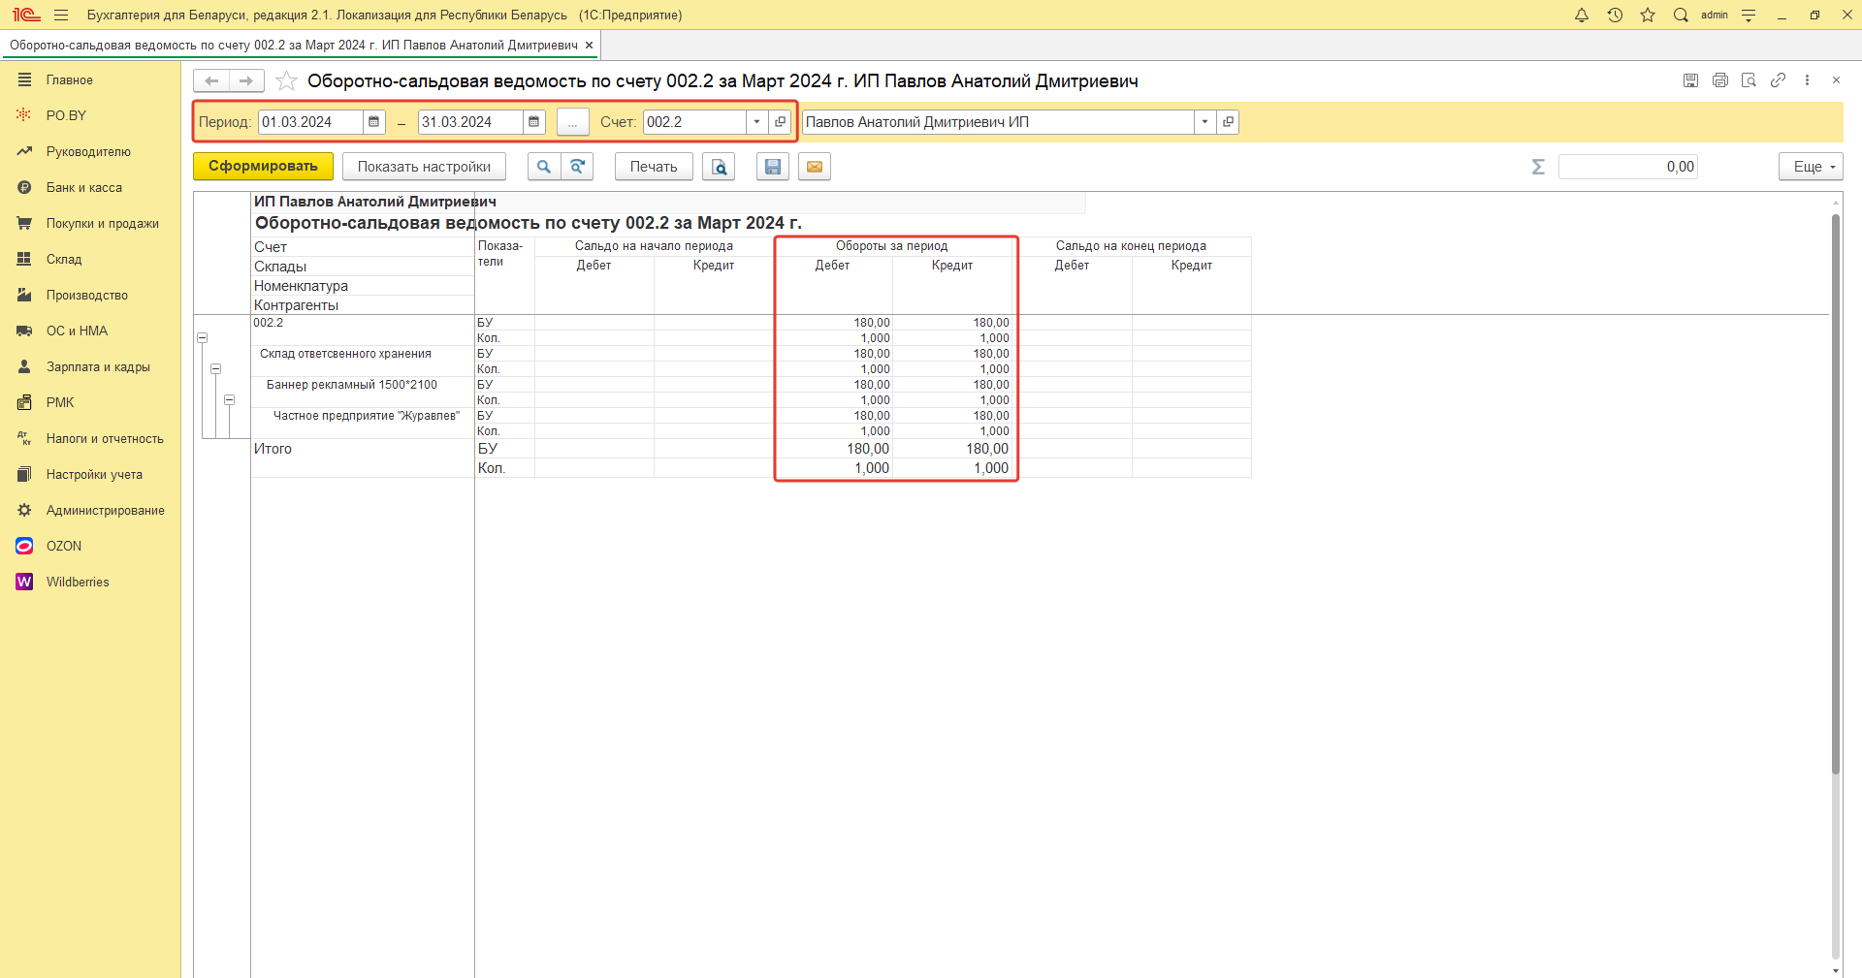Screen dimensions: 1862x978
Task: Open PO.BY section
Action: tap(66, 115)
